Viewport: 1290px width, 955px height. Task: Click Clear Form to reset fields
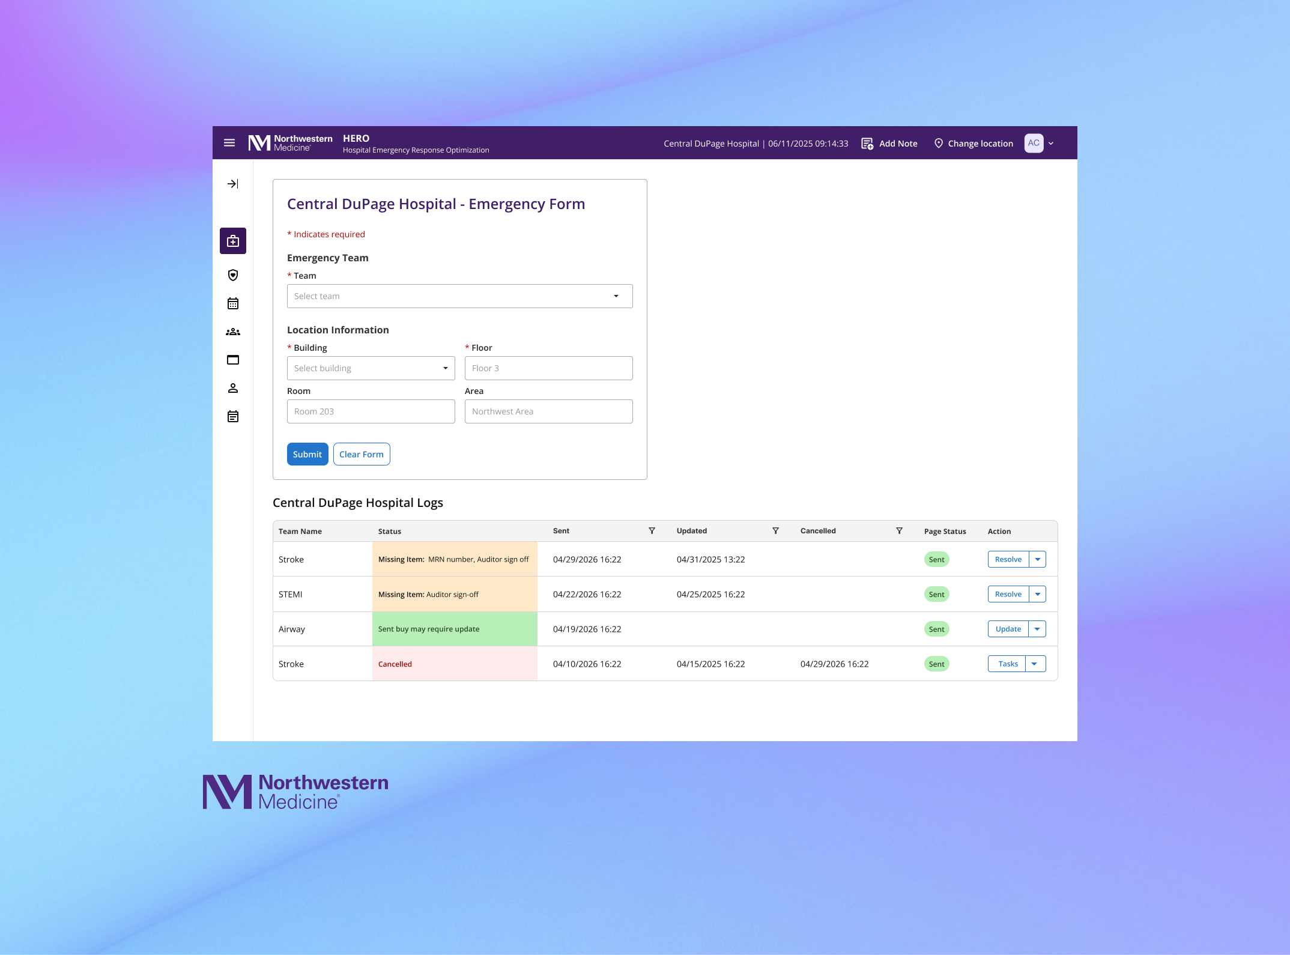tap(361, 453)
